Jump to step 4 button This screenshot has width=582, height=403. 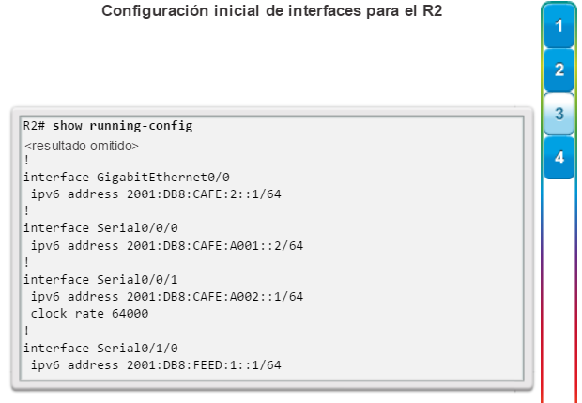click(559, 158)
